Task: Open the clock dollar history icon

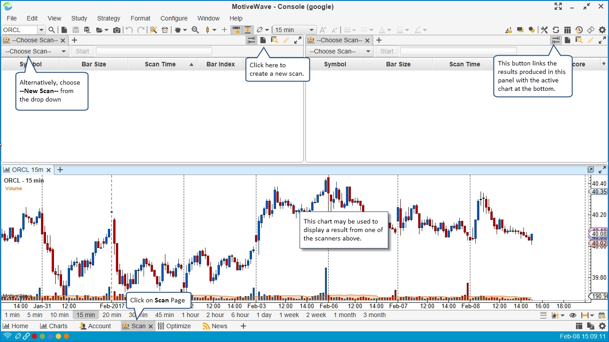Action: click(579, 30)
